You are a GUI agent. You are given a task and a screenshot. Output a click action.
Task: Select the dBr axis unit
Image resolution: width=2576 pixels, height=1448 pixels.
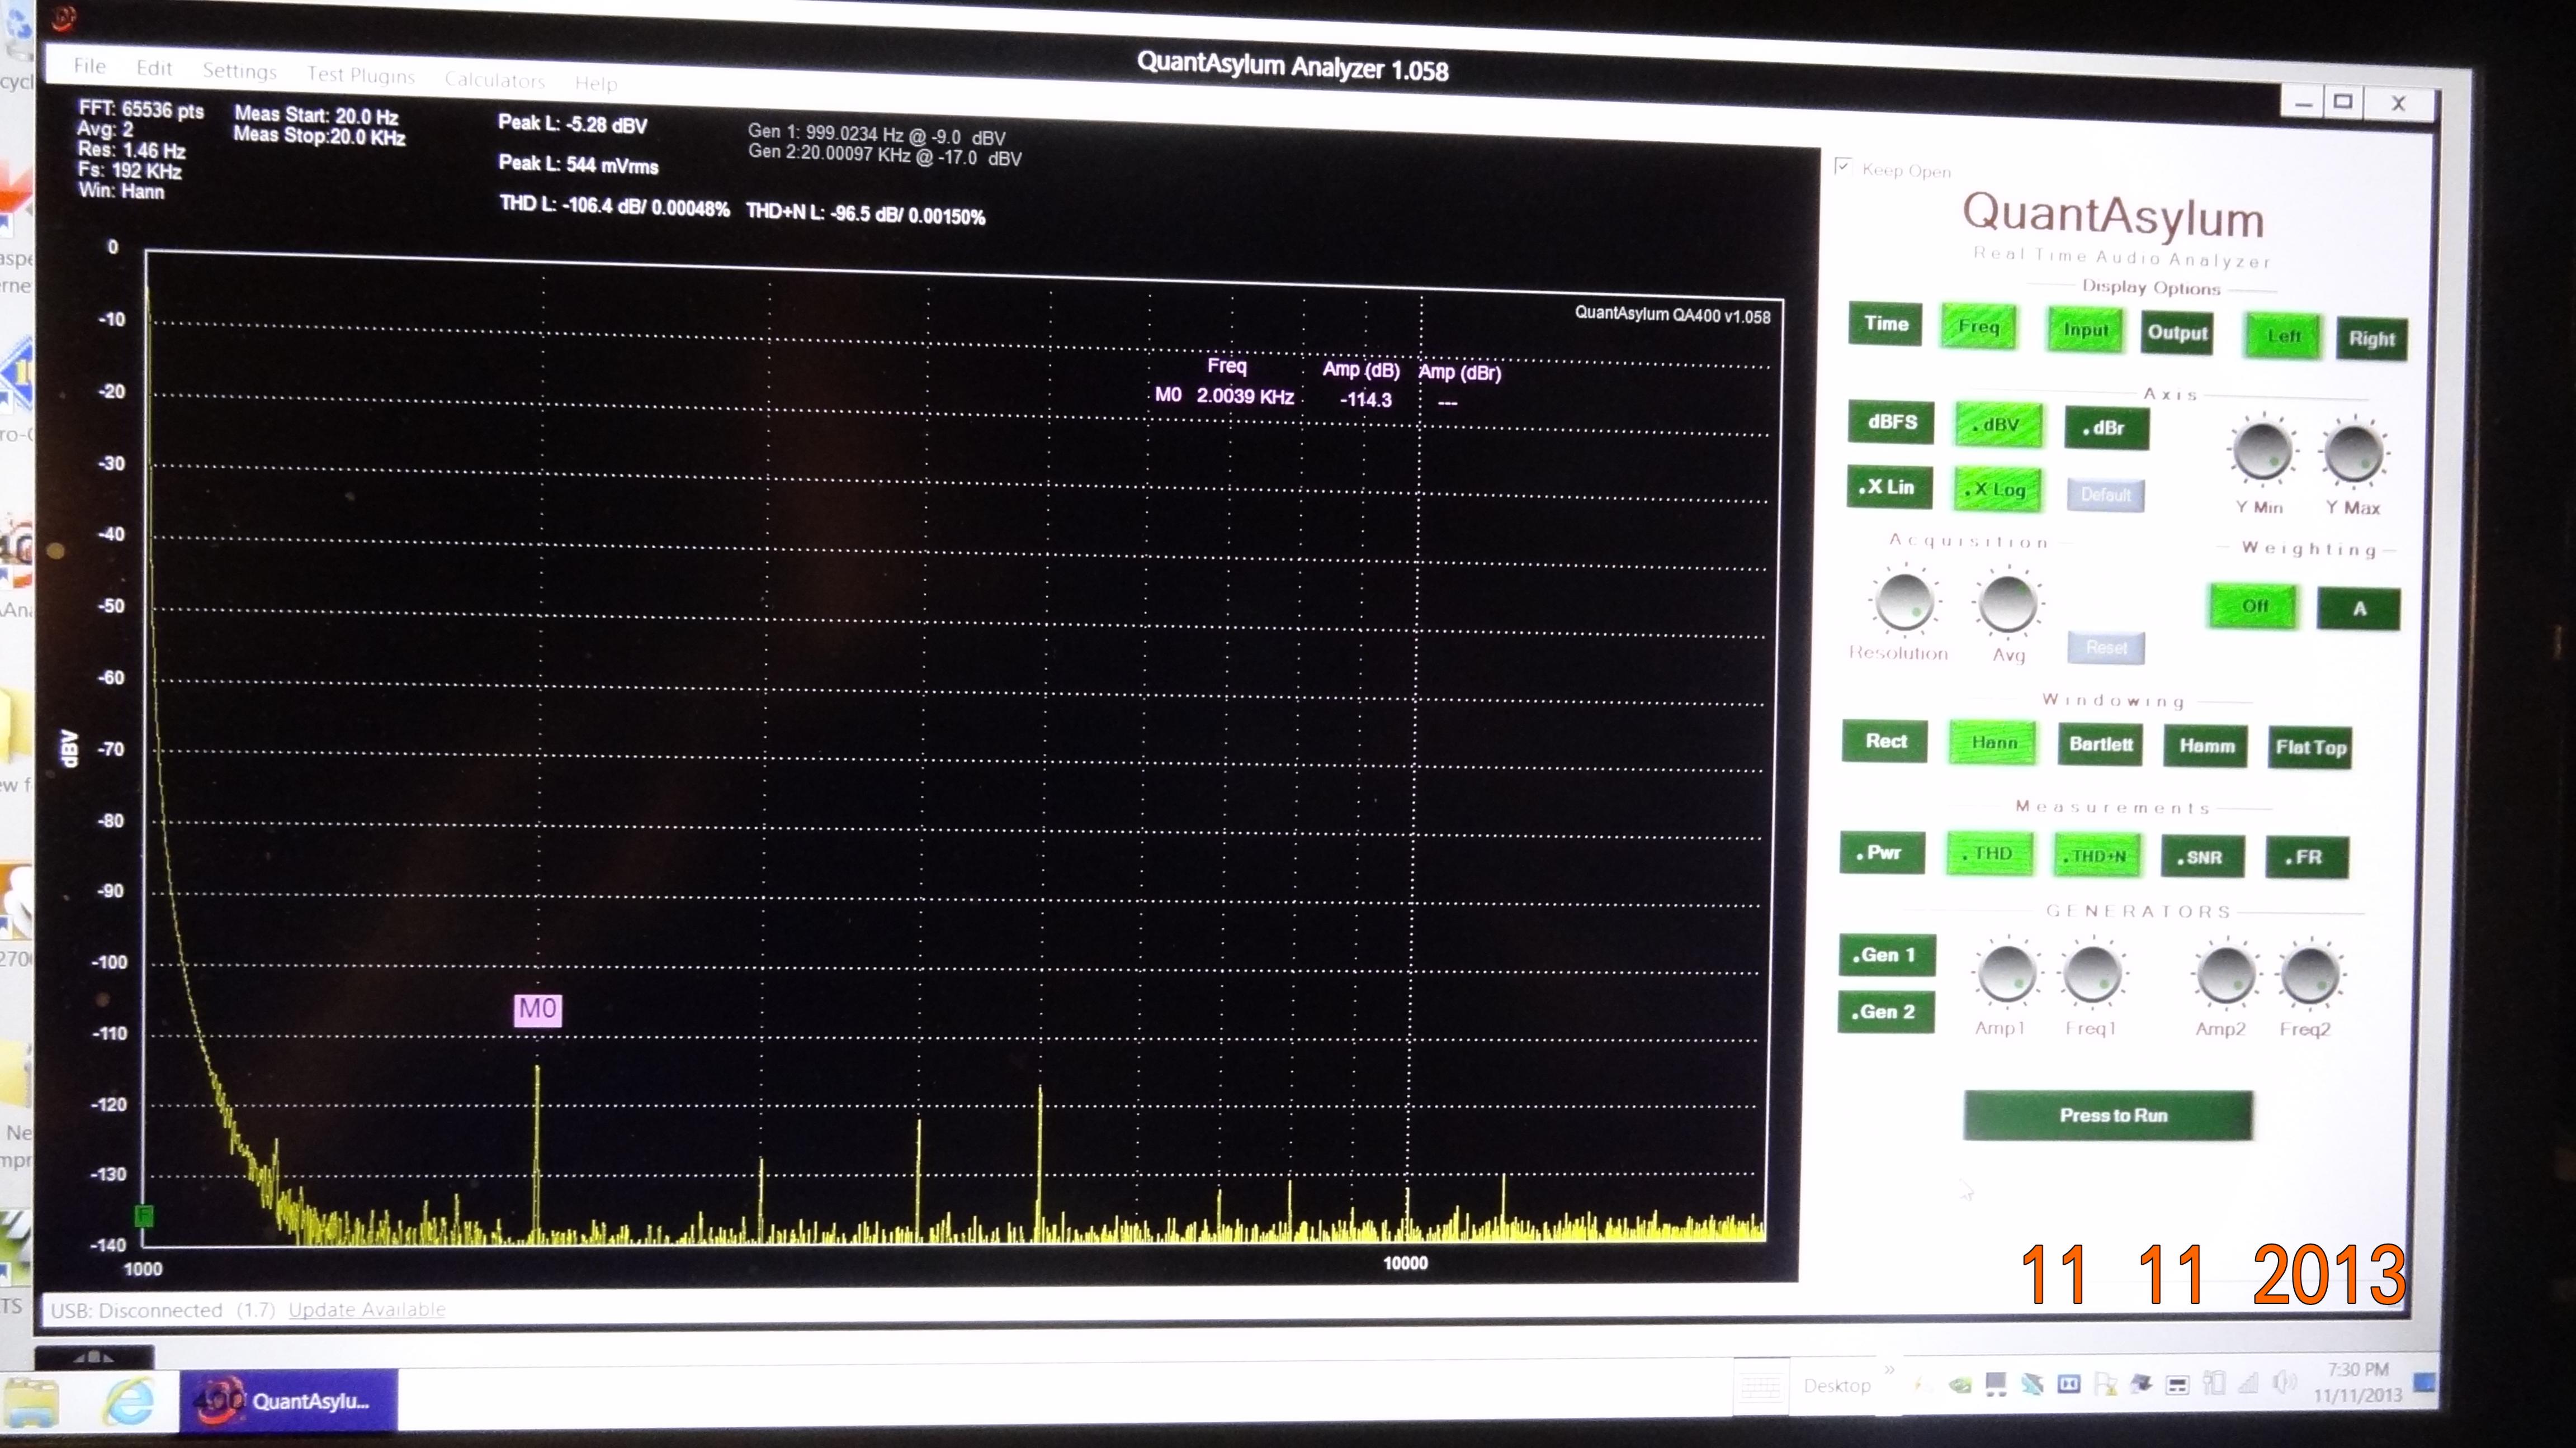(2107, 428)
